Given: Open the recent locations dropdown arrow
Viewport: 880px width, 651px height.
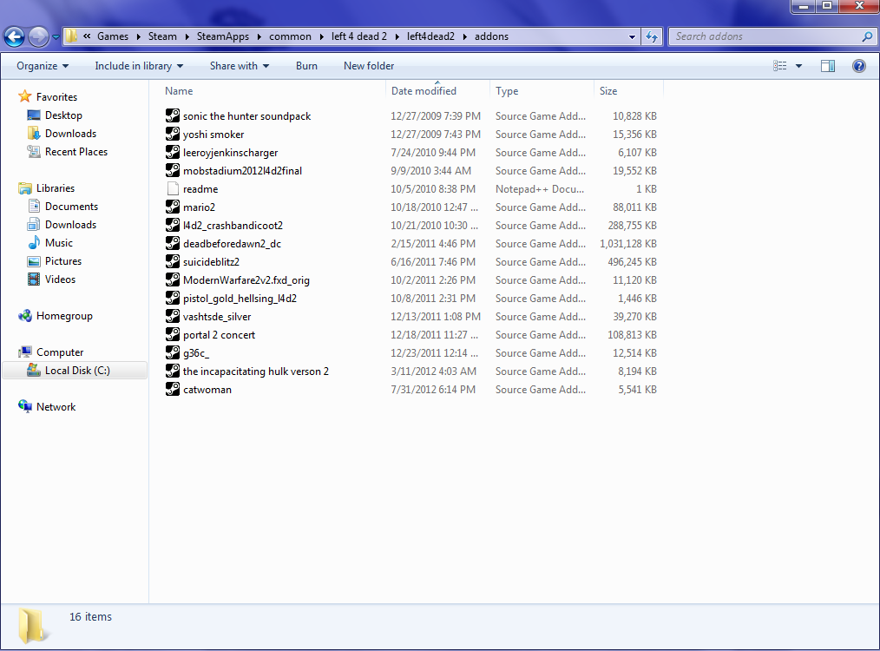Looking at the screenshot, I should tap(56, 37).
